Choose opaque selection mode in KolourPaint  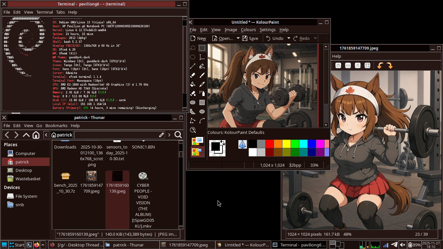[x=198, y=141]
